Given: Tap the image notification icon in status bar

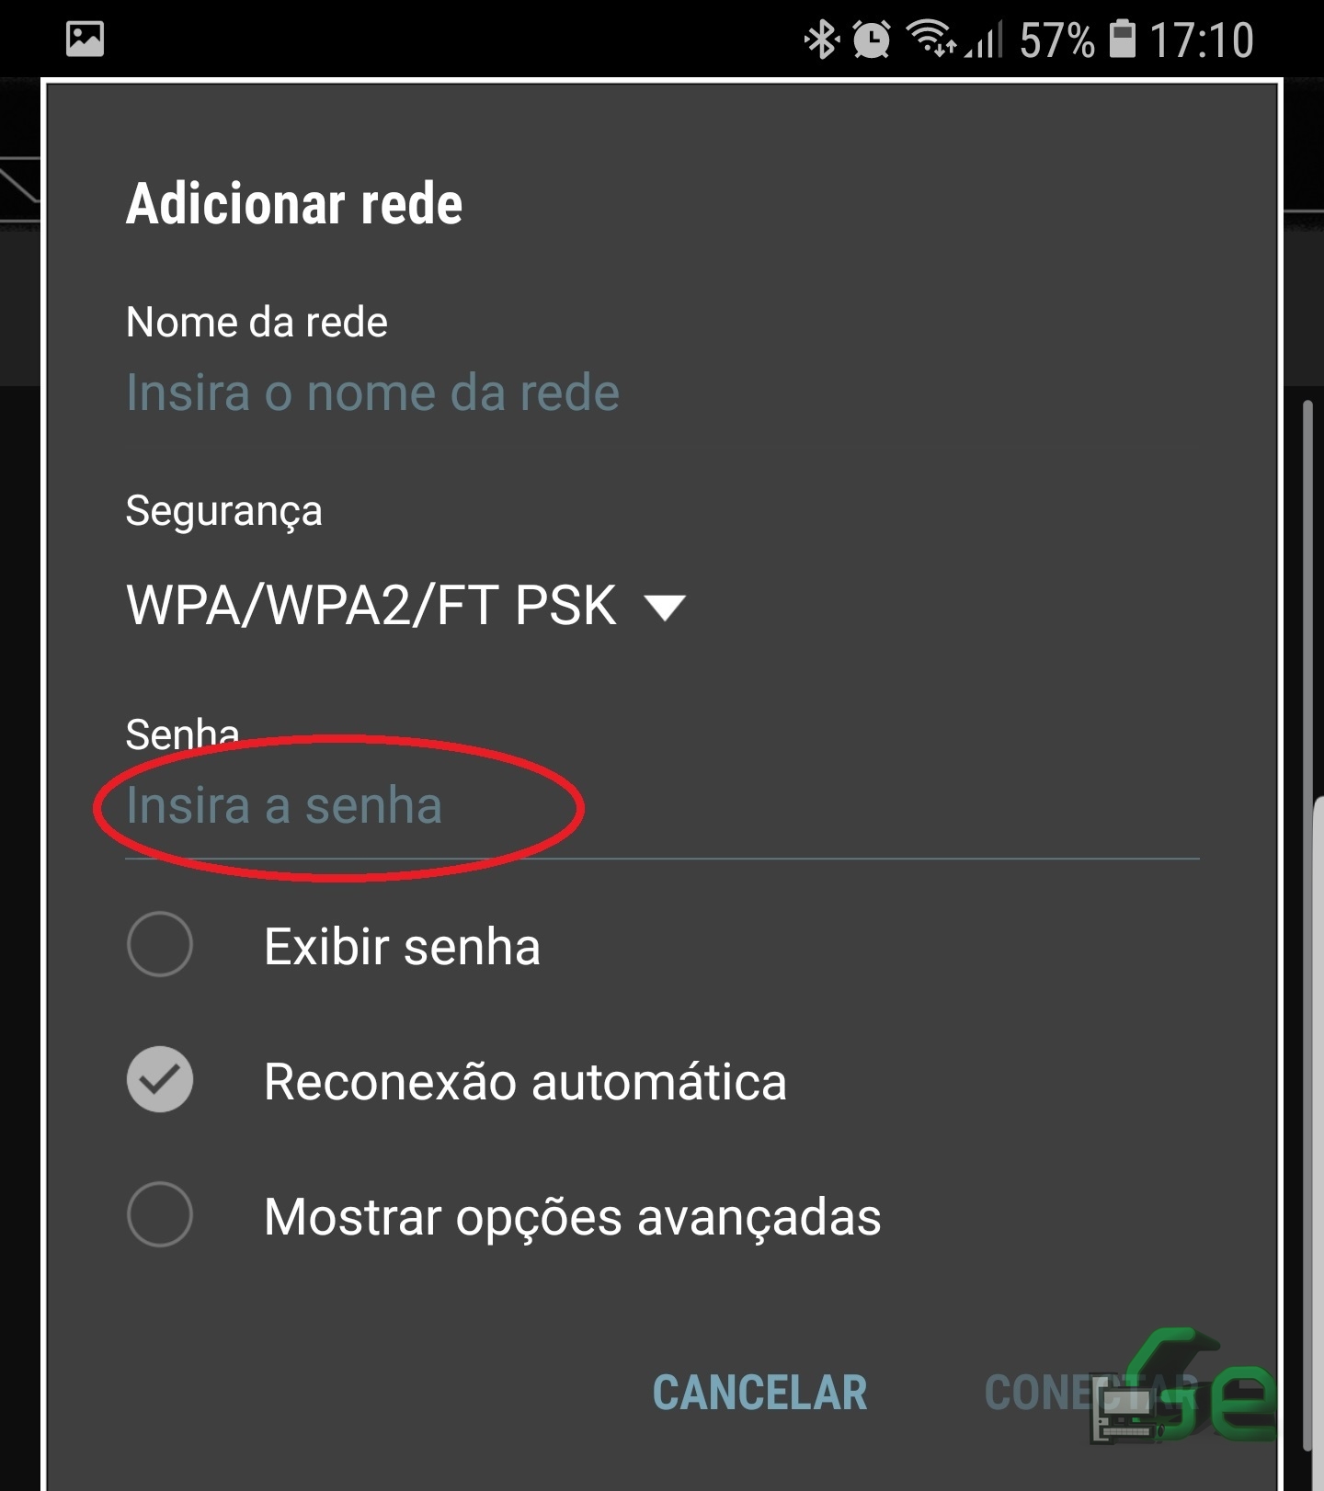Looking at the screenshot, I should point(85,39).
